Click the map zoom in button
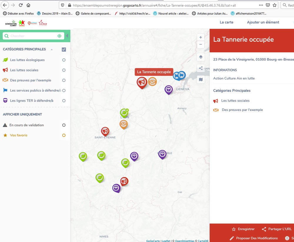294x242 pixels. (201, 37)
